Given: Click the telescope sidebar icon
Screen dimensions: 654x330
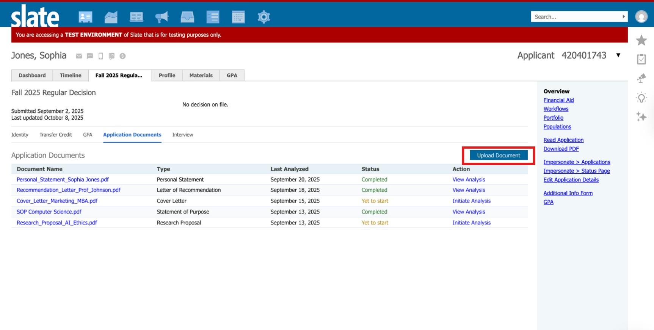Looking at the screenshot, I should tap(641, 78).
